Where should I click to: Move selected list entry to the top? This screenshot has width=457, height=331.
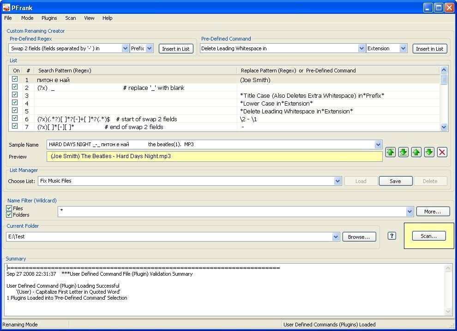[x=391, y=152]
